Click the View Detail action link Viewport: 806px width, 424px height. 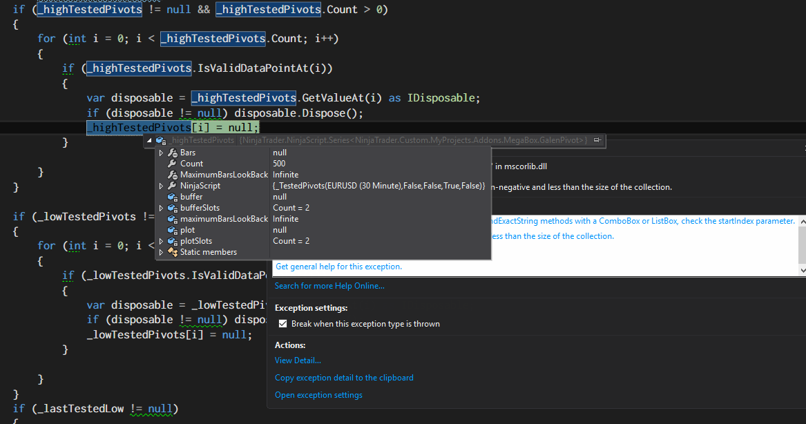[298, 360]
